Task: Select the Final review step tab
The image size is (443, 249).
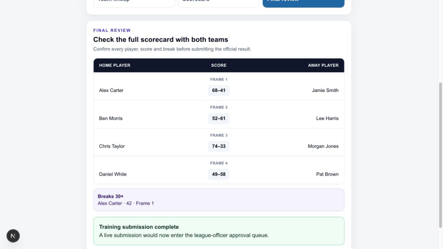Action: [304, 2]
